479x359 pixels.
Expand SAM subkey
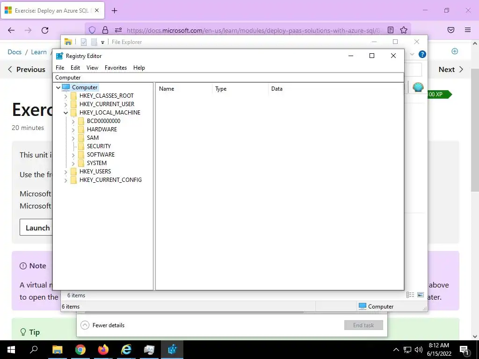coord(73,138)
